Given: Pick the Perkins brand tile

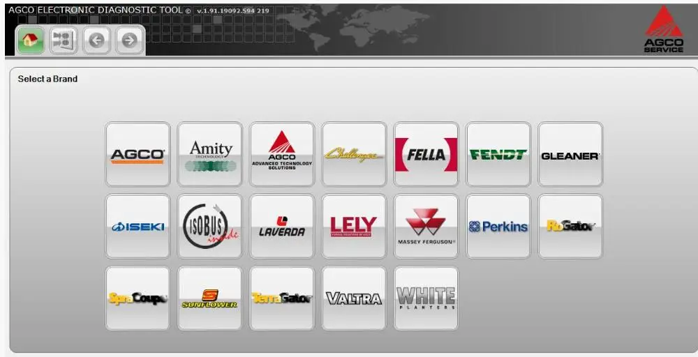Looking at the screenshot, I should pyautogui.click(x=498, y=227).
